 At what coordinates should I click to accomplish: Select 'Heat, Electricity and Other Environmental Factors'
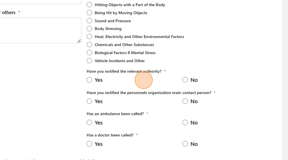(x=89, y=37)
